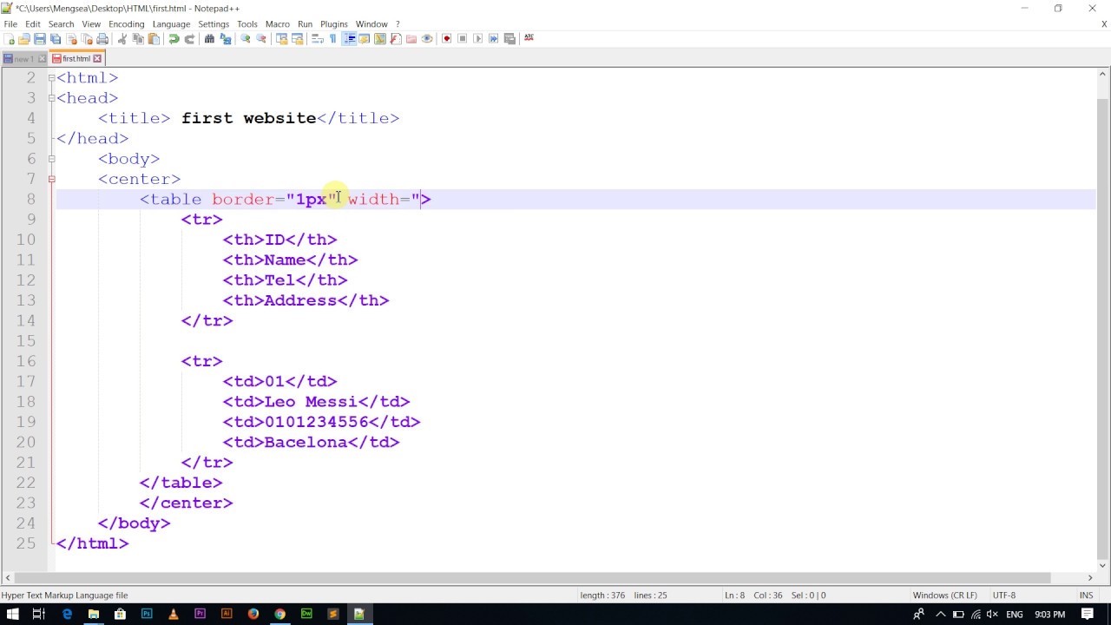Click the Windows Start button
This screenshot has width=1111, height=625.
click(13, 614)
